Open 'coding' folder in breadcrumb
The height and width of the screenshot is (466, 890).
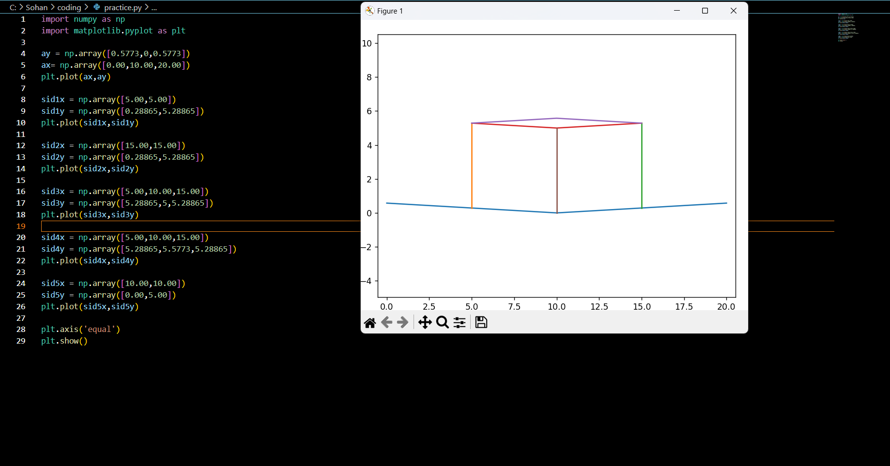click(x=69, y=7)
